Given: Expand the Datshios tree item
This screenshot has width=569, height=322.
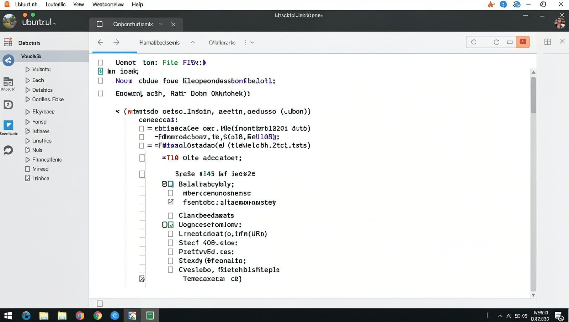Looking at the screenshot, I should pos(27,90).
